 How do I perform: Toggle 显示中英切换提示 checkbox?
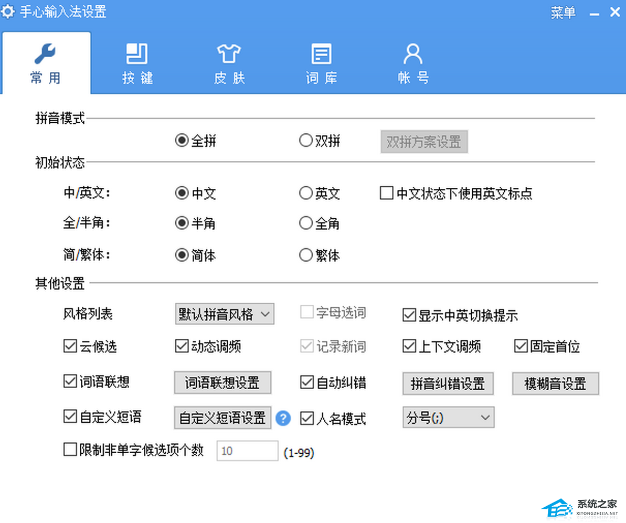click(x=409, y=315)
